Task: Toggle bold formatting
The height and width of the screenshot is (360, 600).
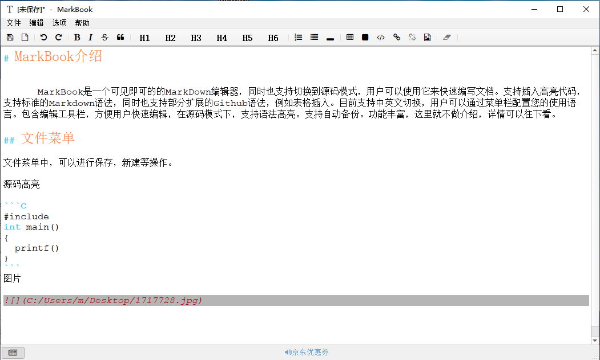Action: pyautogui.click(x=77, y=38)
